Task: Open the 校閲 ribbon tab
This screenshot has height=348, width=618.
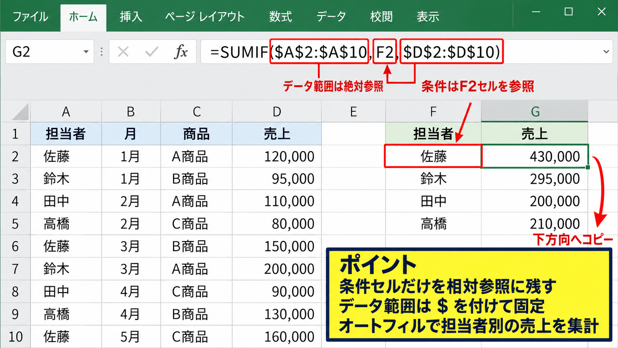Action: tap(381, 17)
